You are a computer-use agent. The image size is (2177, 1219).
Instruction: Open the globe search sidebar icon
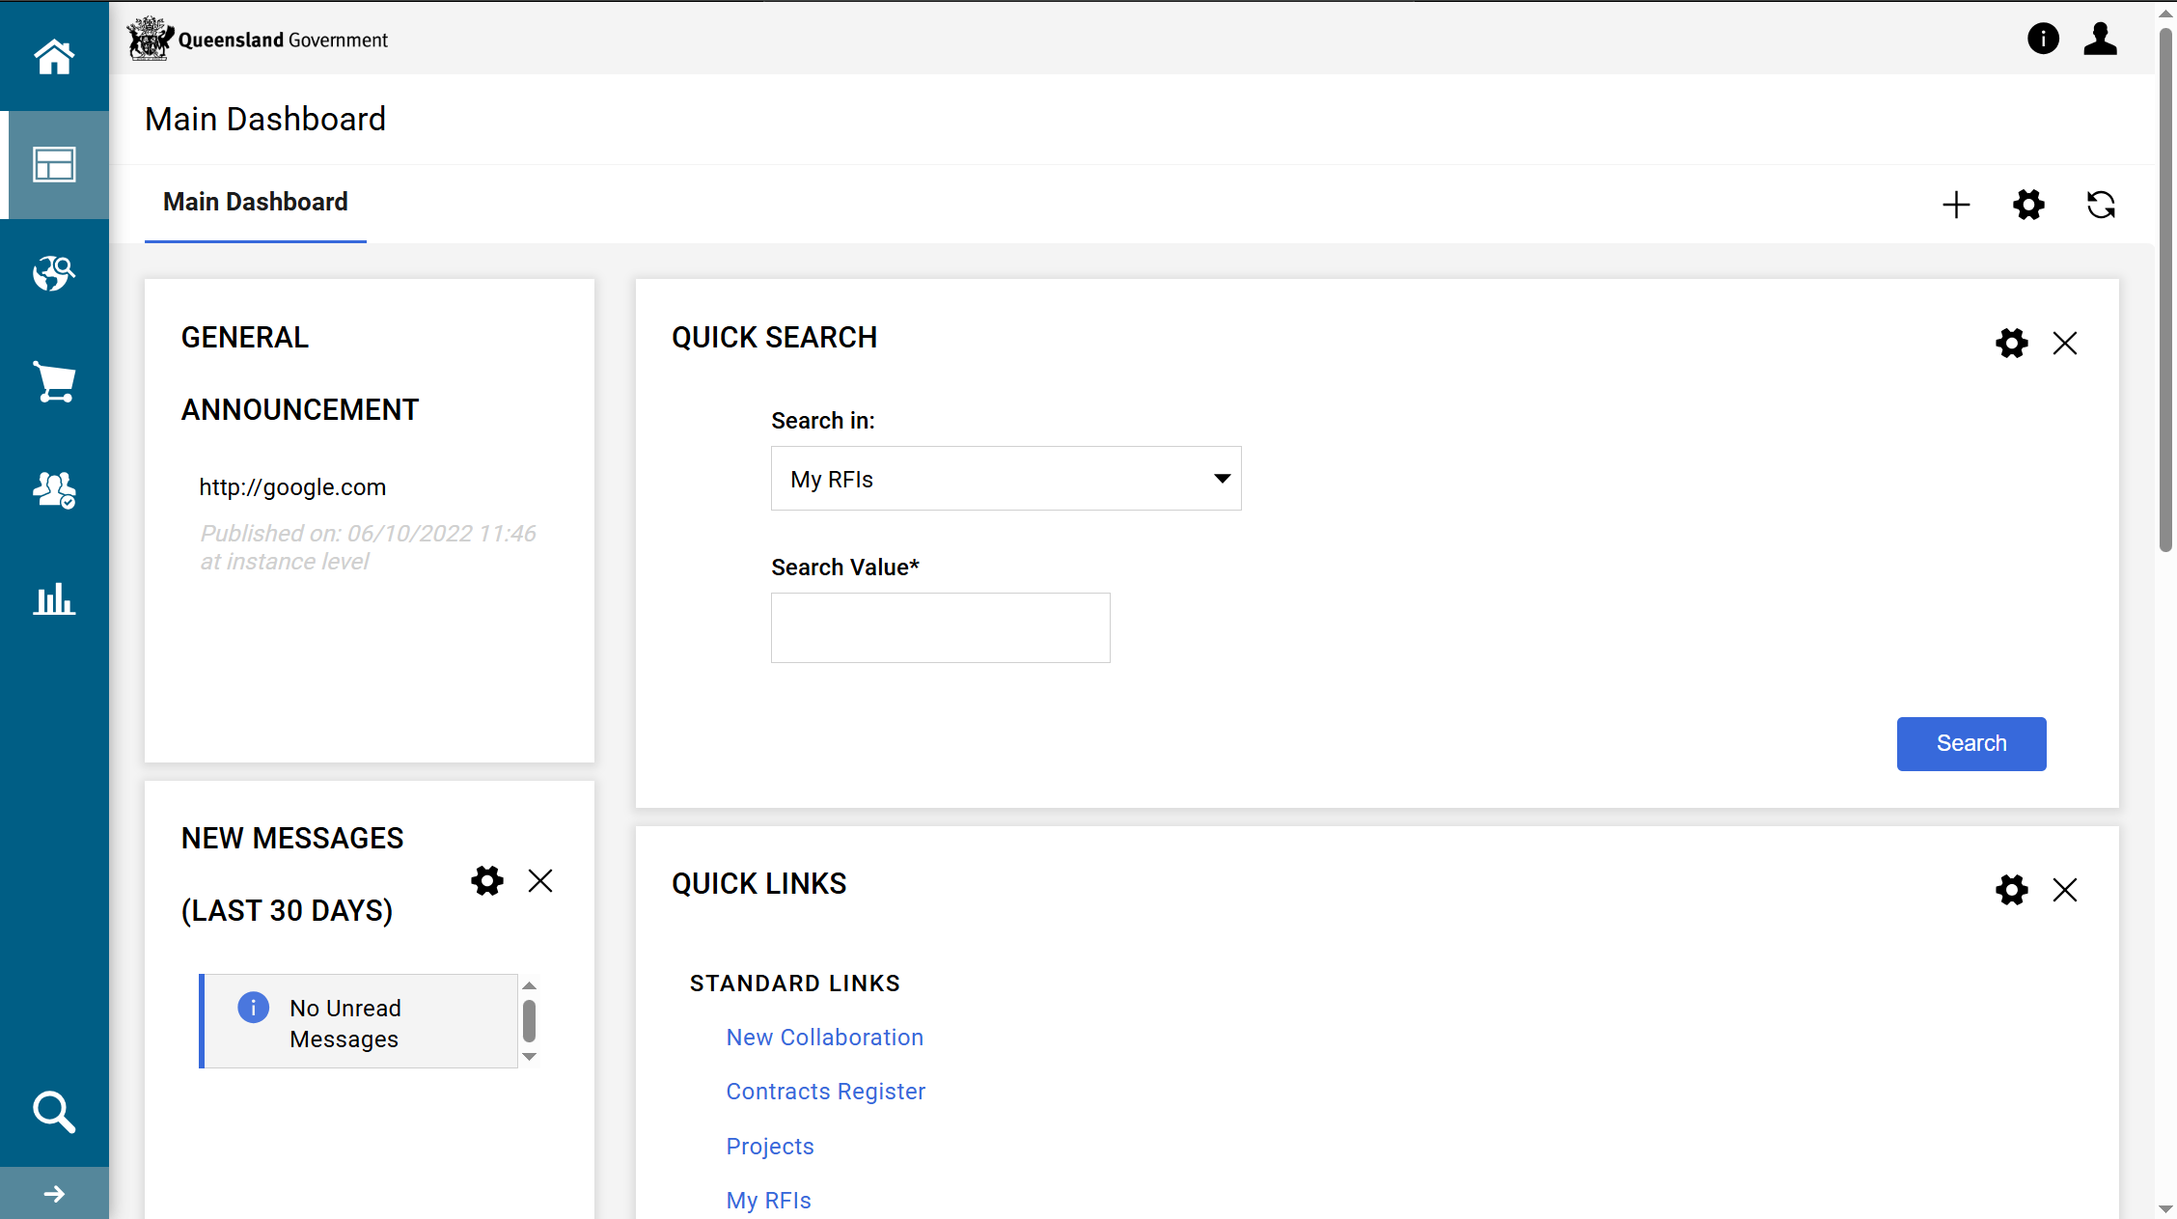(x=54, y=273)
